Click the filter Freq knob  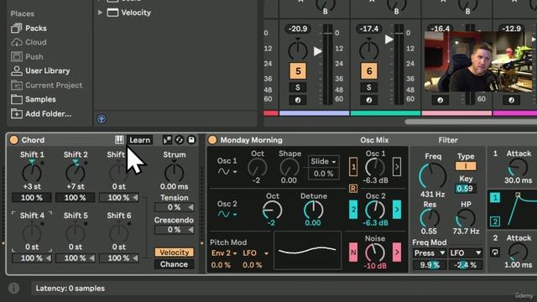pyautogui.click(x=432, y=175)
